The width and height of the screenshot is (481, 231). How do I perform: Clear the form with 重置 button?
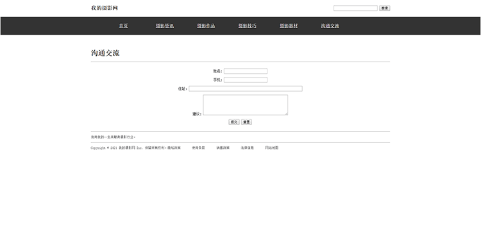click(246, 122)
